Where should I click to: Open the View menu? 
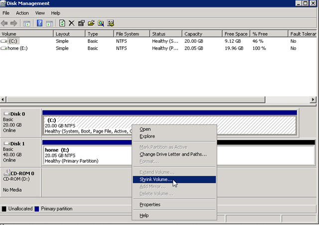tap(40, 13)
